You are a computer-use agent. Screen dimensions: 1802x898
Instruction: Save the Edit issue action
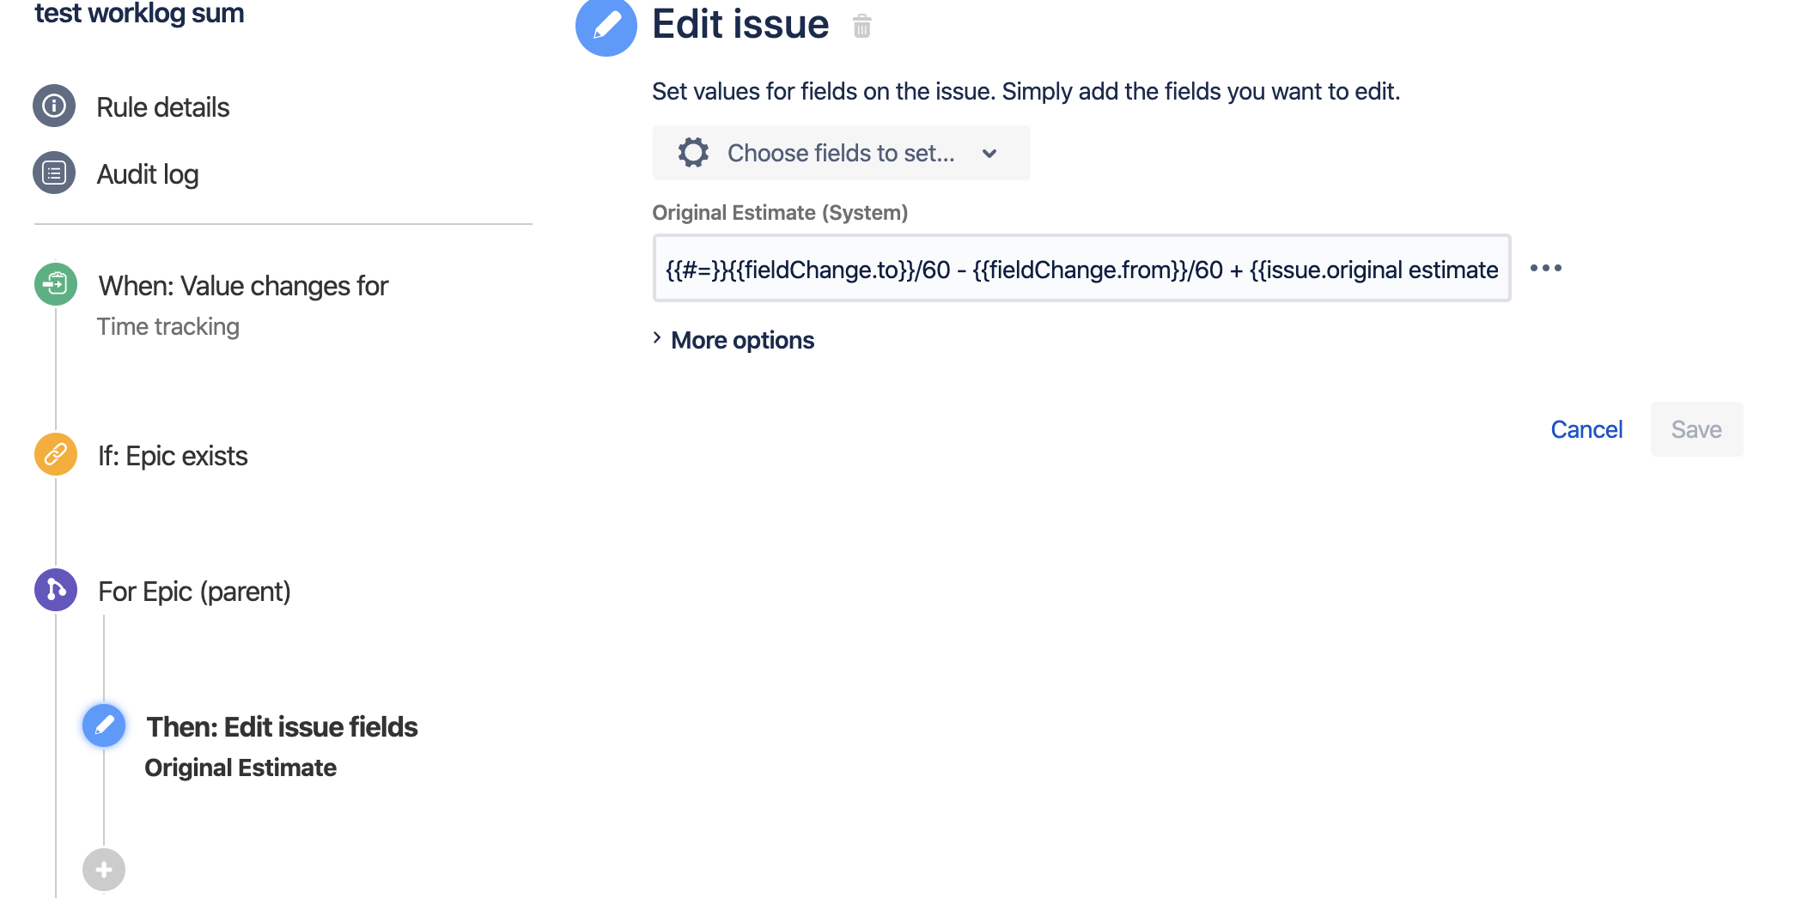1696,429
